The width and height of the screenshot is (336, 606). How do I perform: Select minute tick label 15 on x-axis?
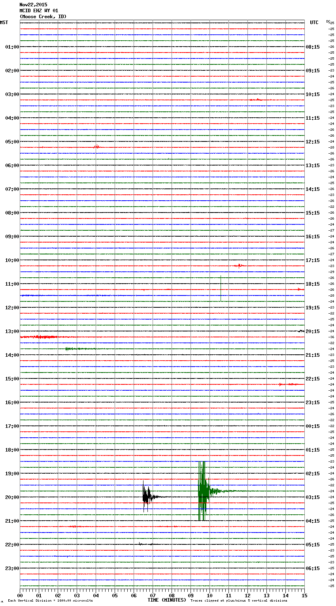[304, 595]
